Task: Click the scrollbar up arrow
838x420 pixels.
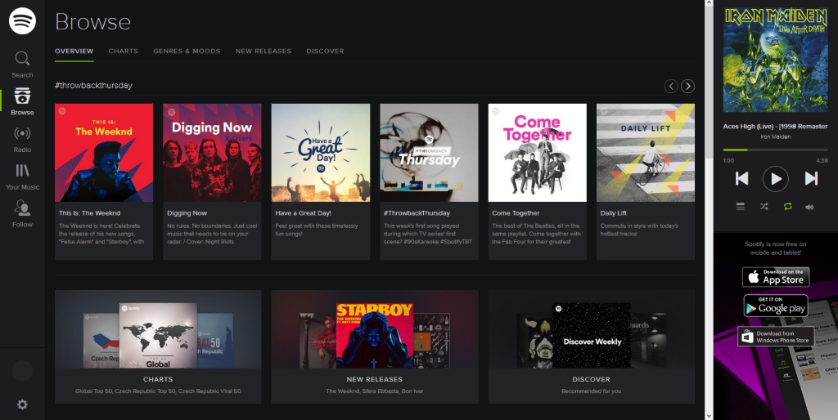Action: click(x=709, y=3)
